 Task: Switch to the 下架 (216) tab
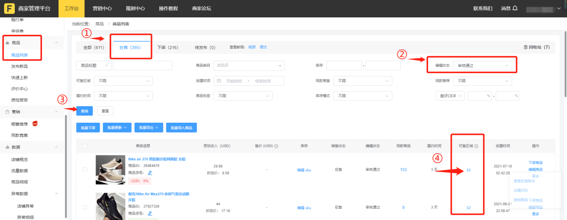click(168, 47)
